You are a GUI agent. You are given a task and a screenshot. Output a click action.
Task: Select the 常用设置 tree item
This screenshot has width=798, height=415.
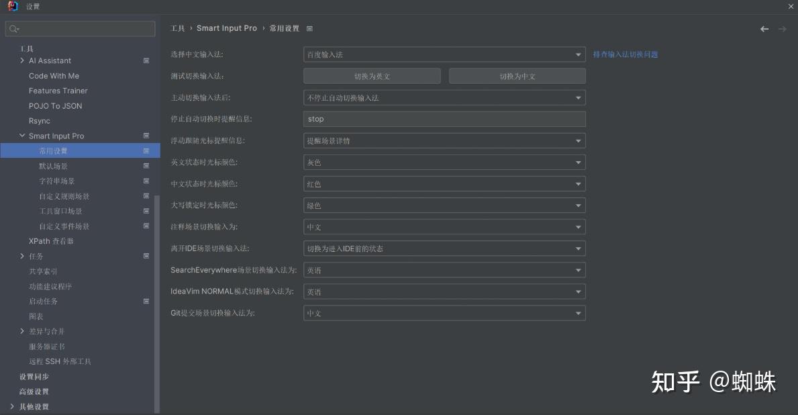click(80, 150)
